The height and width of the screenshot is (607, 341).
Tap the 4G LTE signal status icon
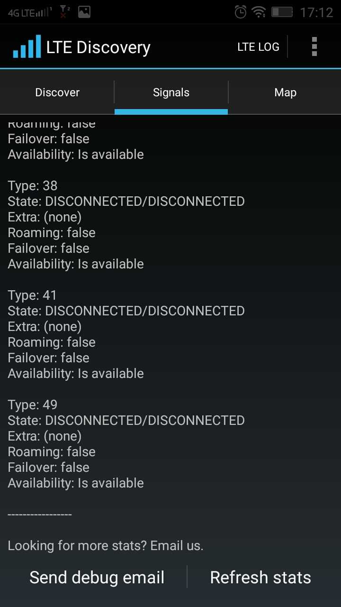click(30, 12)
